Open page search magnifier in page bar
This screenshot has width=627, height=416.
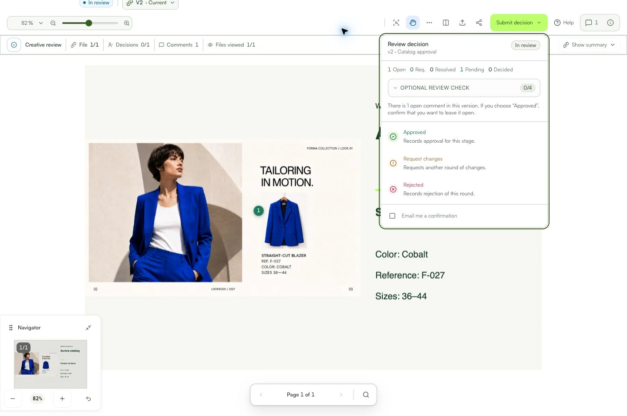coord(366,395)
